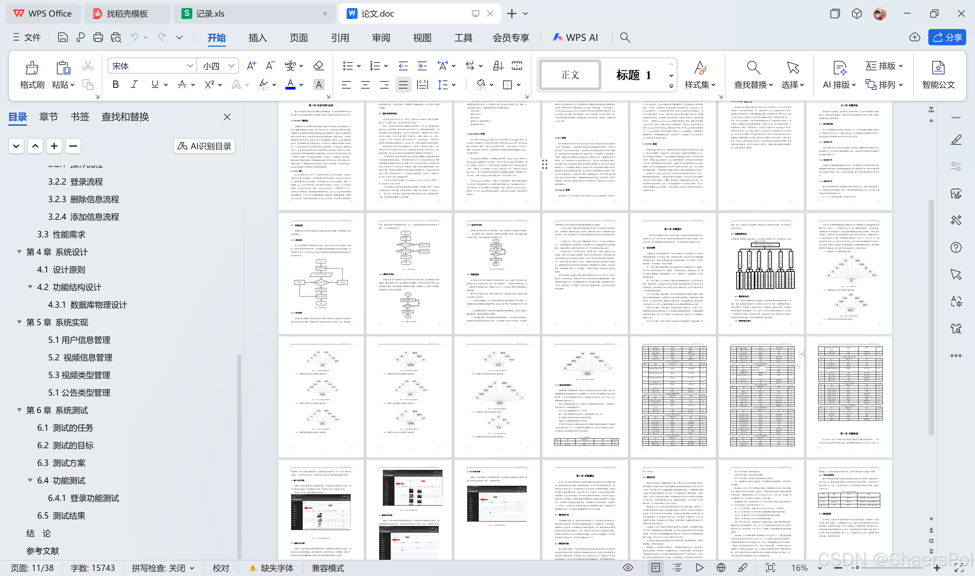Image resolution: width=975 pixels, height=576 pixels.
Task: Toggle Italic formatting
Action: [134, 84]
